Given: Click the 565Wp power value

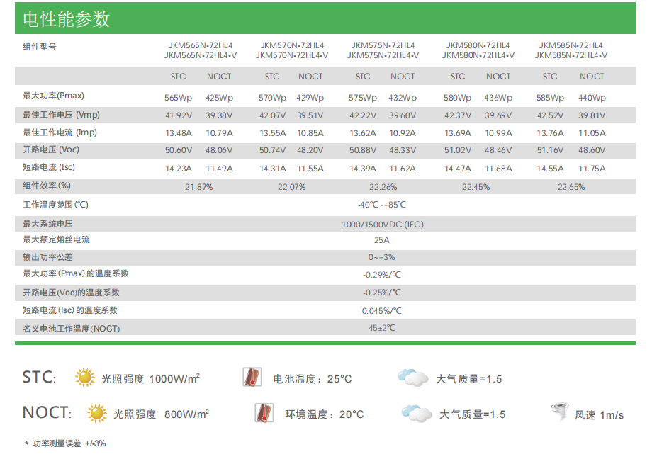Looking at the screenshot, I should [178, 98].
